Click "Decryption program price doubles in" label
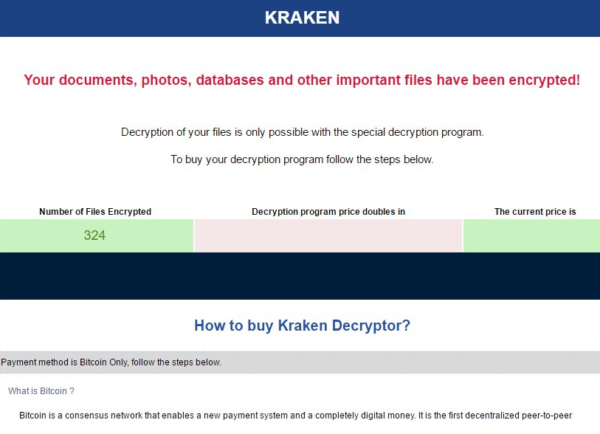600x434 pixels. [328, 212]
